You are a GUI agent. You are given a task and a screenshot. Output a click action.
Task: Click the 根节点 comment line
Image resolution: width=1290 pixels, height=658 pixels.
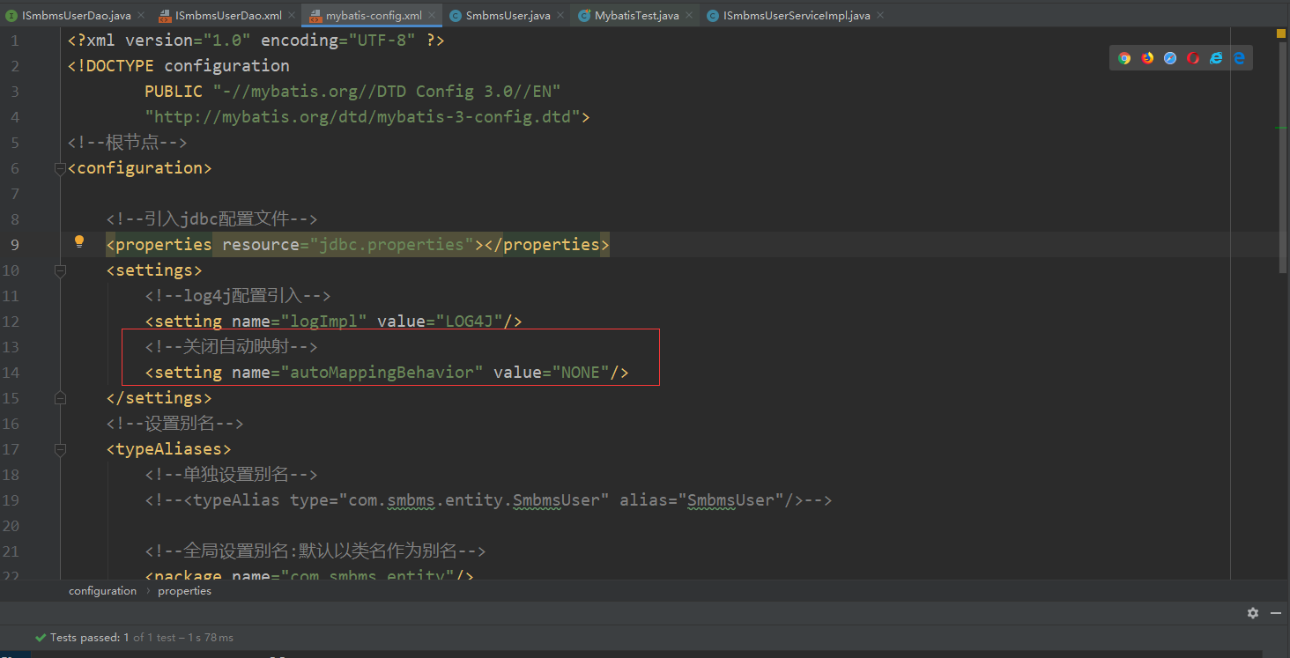coord(127,143)
